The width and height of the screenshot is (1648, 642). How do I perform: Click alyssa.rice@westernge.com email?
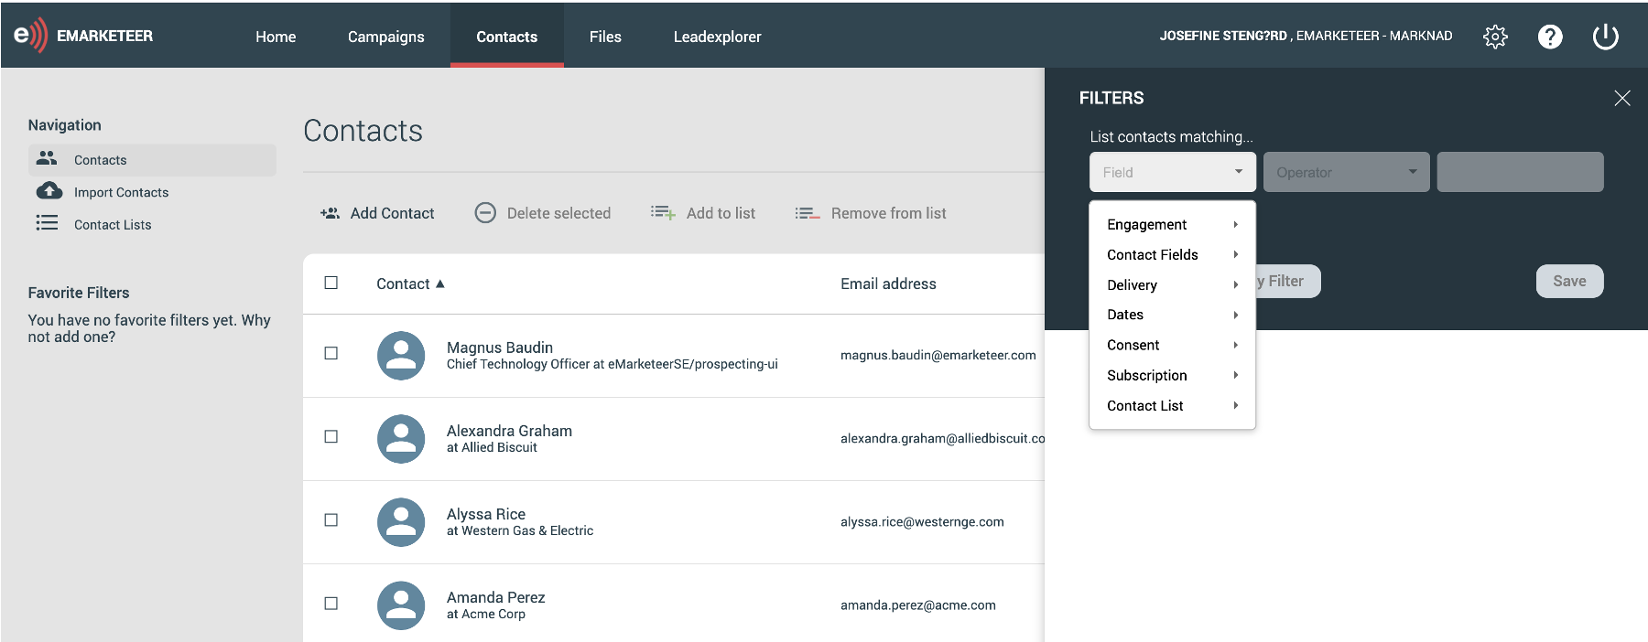pos(922,521)
